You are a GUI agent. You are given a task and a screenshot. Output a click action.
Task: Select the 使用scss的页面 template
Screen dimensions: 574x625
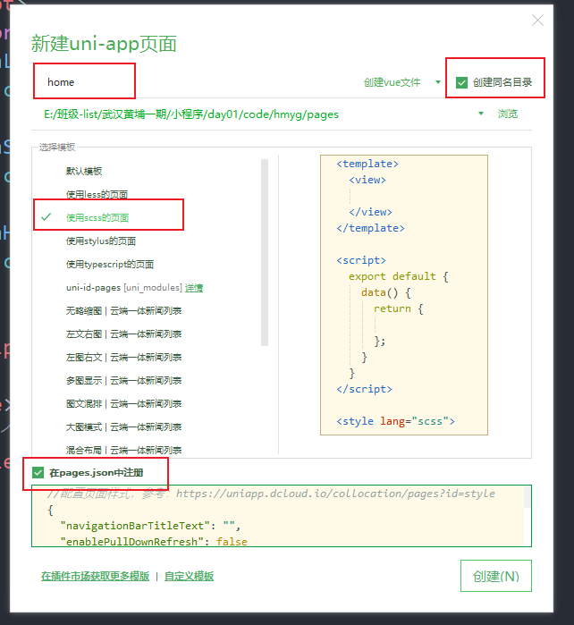(x=97, y=217)
